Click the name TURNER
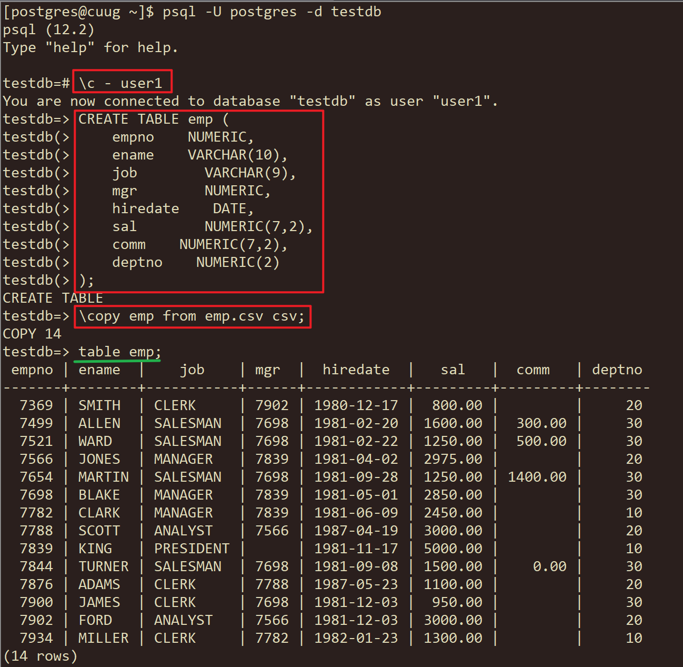The width and height of the screenshot is (683, 667). click(x=104, y=566)
